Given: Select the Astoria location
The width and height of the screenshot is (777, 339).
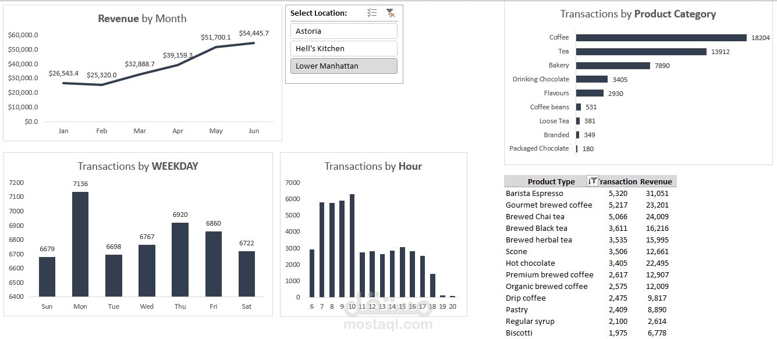Looking at the screenshot, I should tap(344, 31).
